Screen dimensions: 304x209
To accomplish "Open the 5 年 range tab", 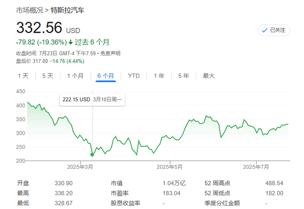I will (183, 76).
